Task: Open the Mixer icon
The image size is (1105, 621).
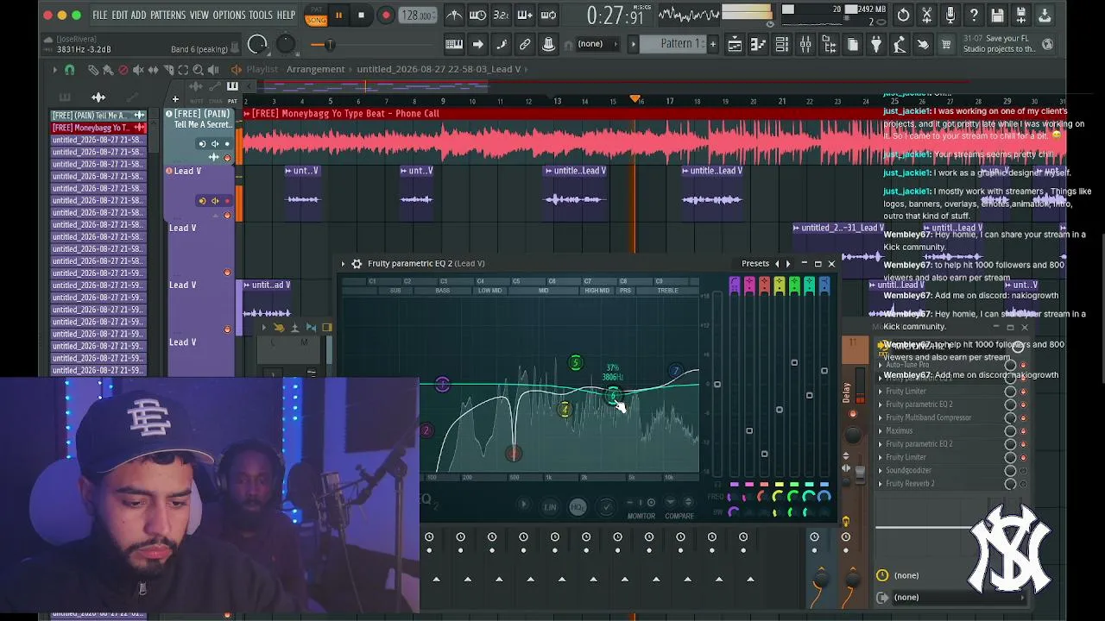Action: pos(805,45)
